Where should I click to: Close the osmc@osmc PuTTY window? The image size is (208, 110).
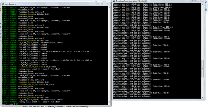[x=107, y=4]
